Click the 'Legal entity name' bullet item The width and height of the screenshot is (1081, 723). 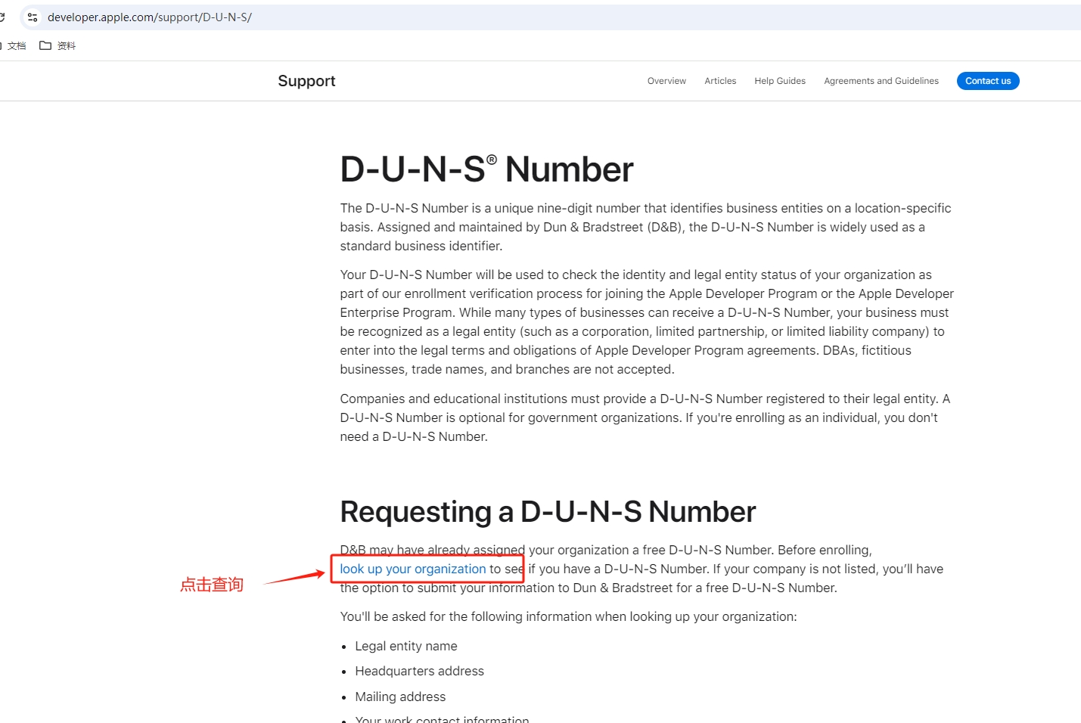pos(406,646)
